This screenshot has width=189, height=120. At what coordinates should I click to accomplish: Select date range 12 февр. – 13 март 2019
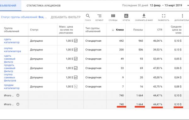(166, 5)
